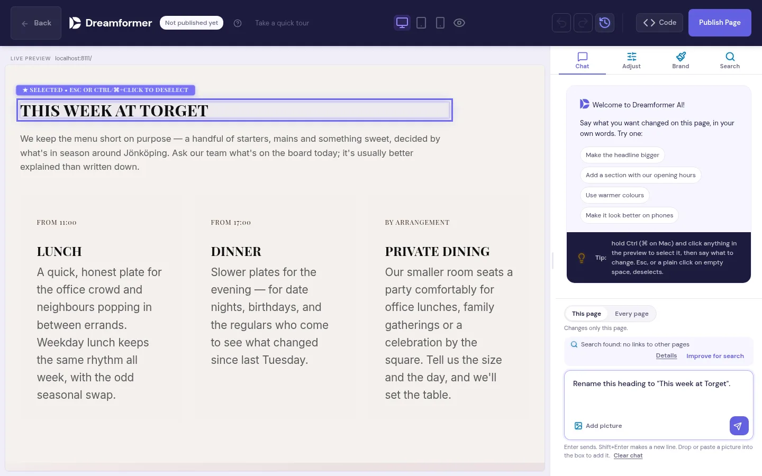Screen dimensions: 762x476
Task: Select the 'This page' scope
Action: pyautogui.click(x=586, y=314)
